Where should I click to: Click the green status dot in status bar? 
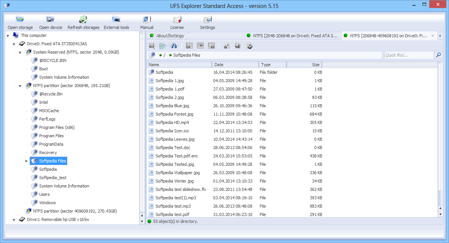pos(149,221)
